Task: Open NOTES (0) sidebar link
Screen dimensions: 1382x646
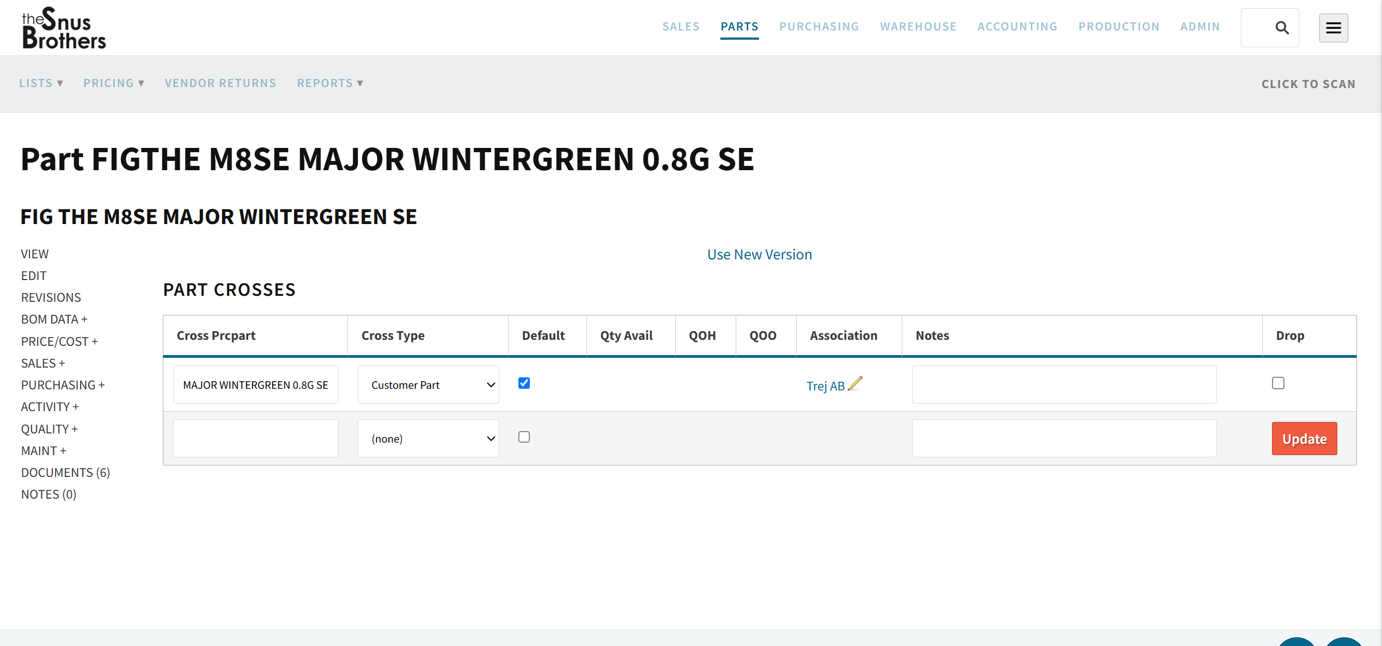Action: [x=48, y=494]
